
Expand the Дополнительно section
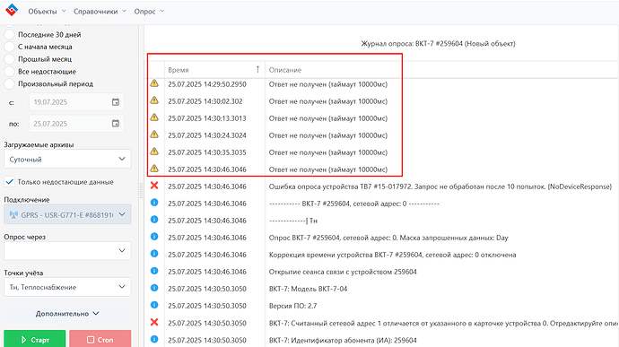point(67,314)
